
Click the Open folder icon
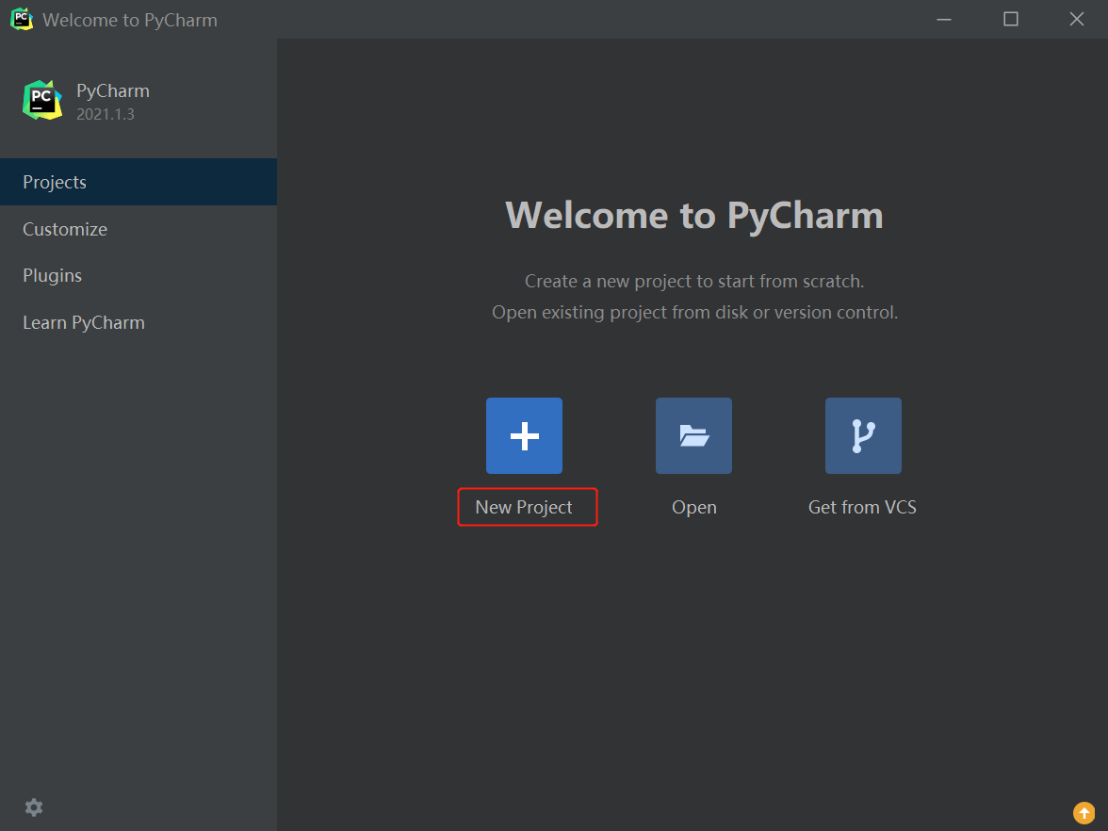(693, 435)
